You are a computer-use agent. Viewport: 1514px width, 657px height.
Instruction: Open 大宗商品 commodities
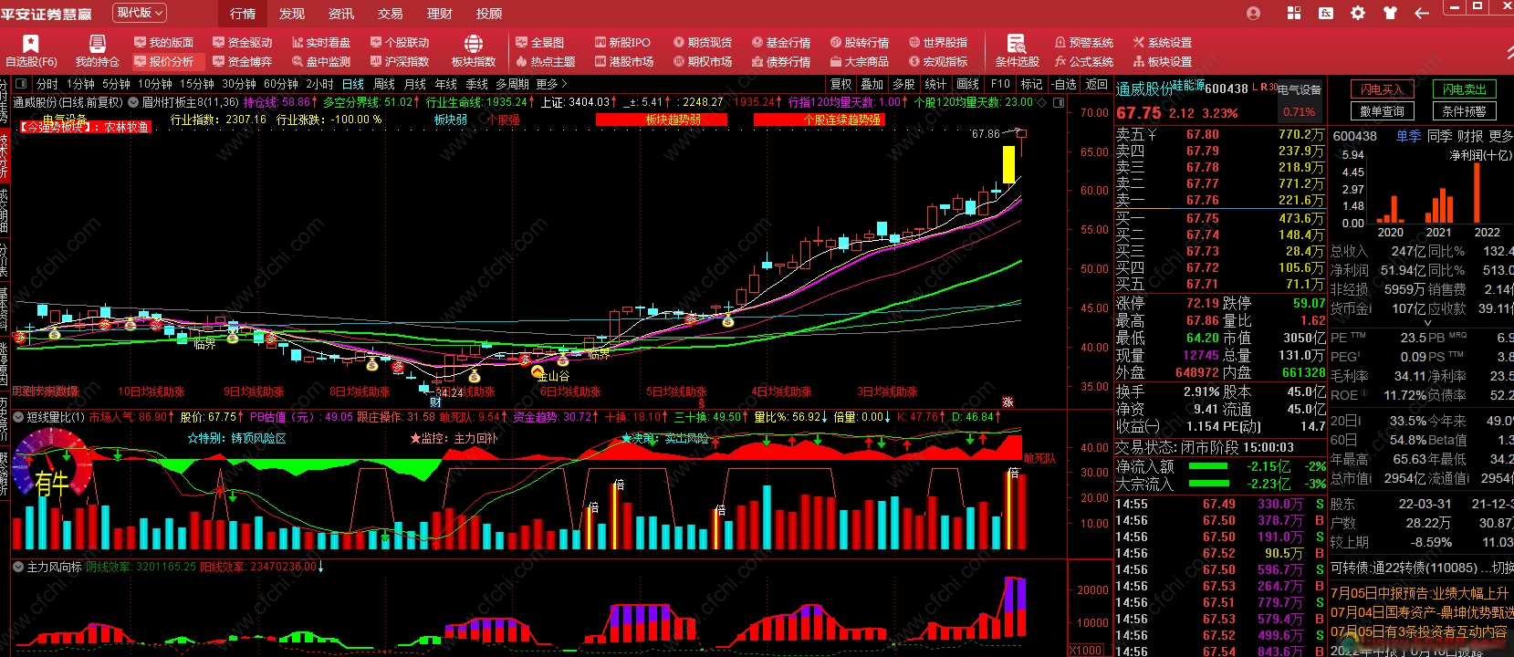[x=859, y=62]
